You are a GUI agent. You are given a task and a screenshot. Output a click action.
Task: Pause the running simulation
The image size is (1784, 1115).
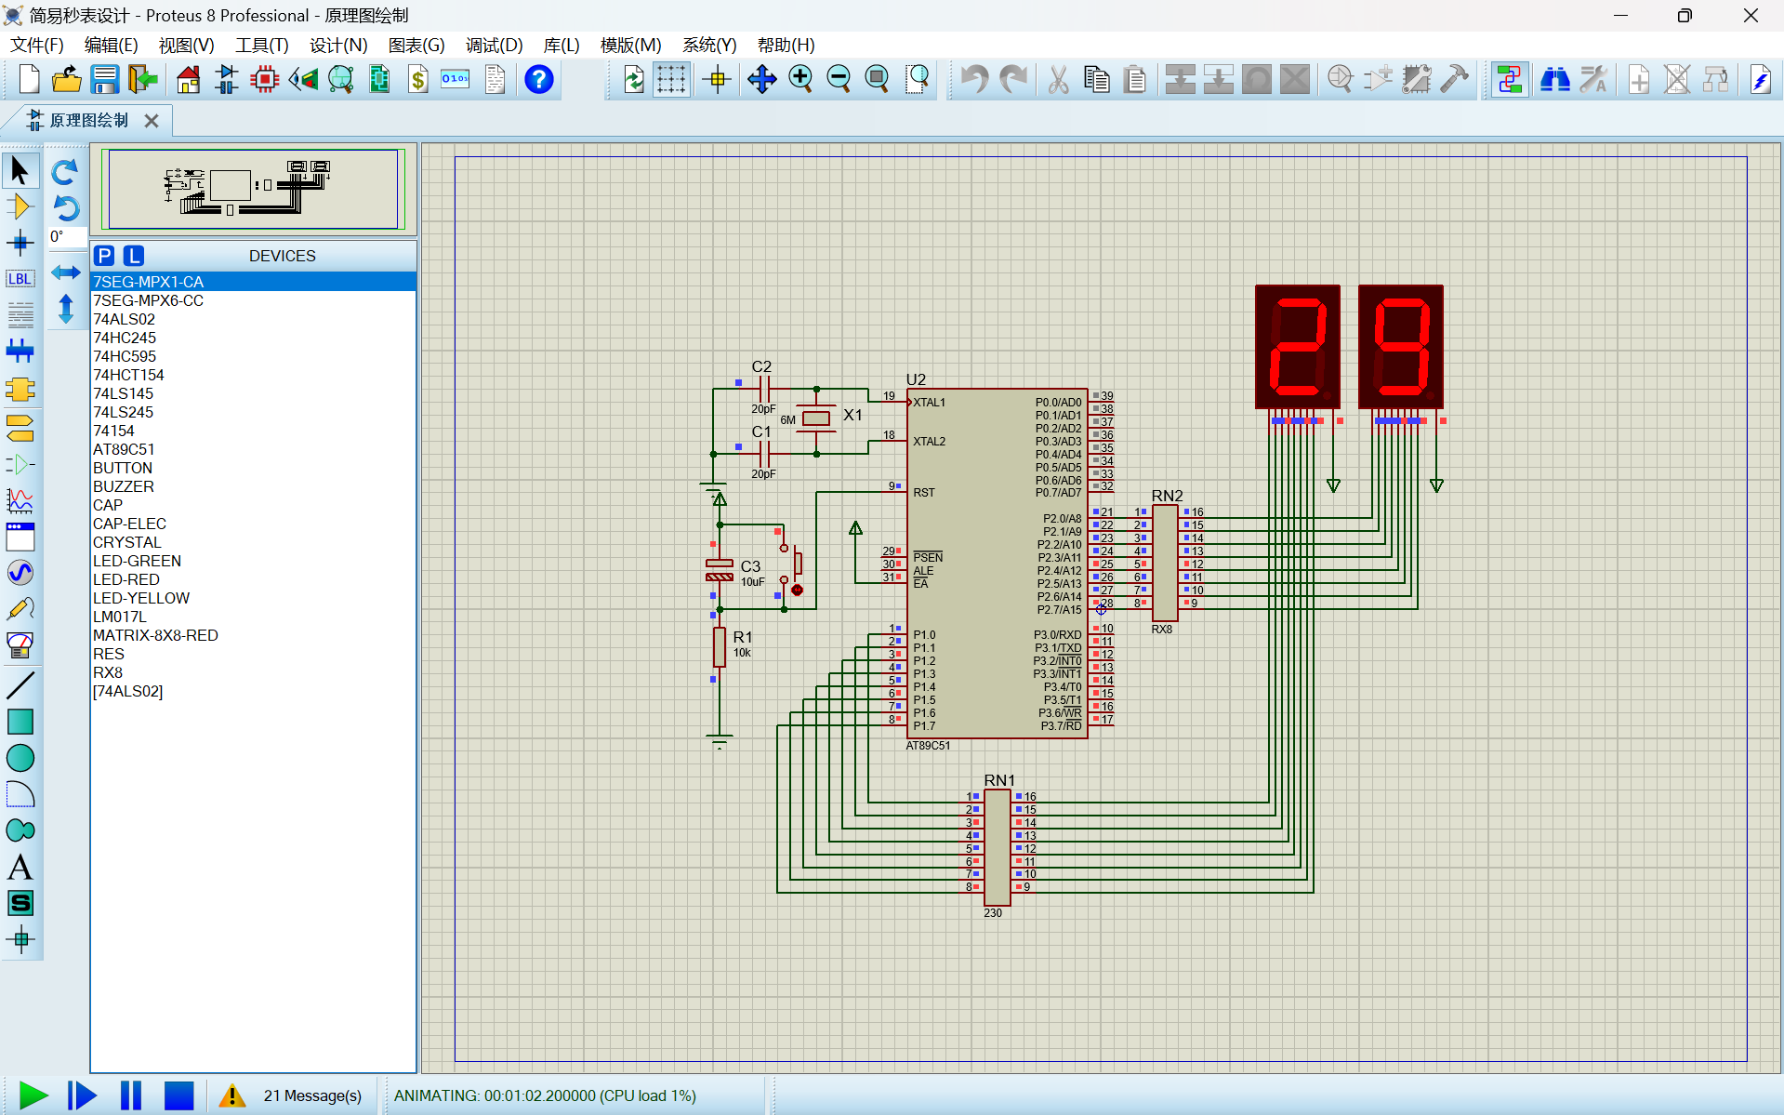[131, 1095]
